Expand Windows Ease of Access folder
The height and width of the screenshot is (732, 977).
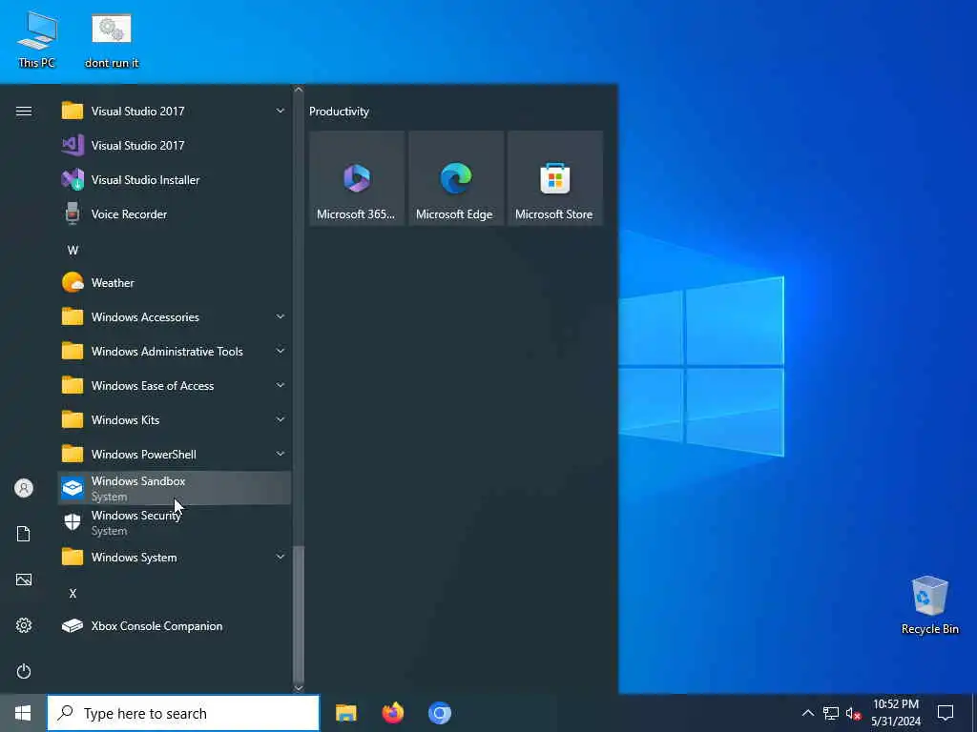[174, 385]
